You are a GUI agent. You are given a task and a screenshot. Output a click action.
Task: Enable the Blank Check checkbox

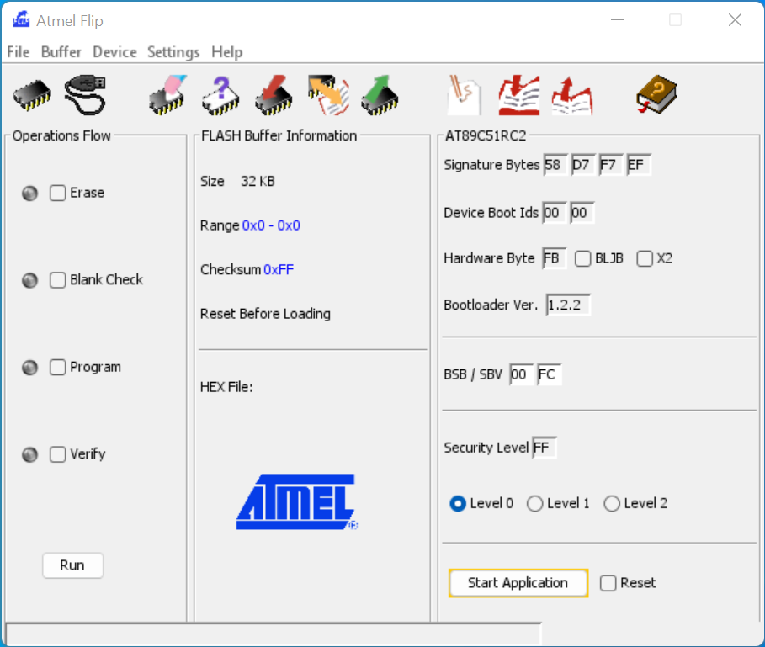(x=57, y=280)
